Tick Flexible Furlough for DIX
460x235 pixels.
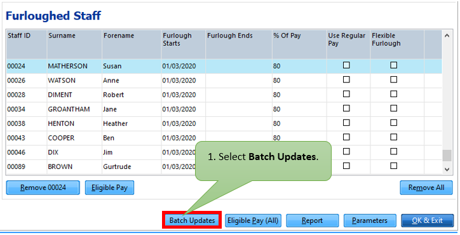[394, 151]
